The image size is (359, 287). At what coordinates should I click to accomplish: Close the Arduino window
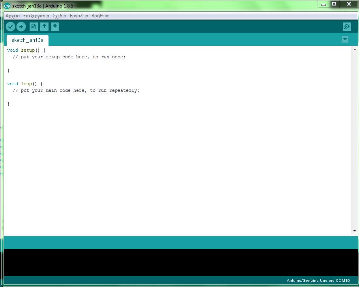coord(349,4)
